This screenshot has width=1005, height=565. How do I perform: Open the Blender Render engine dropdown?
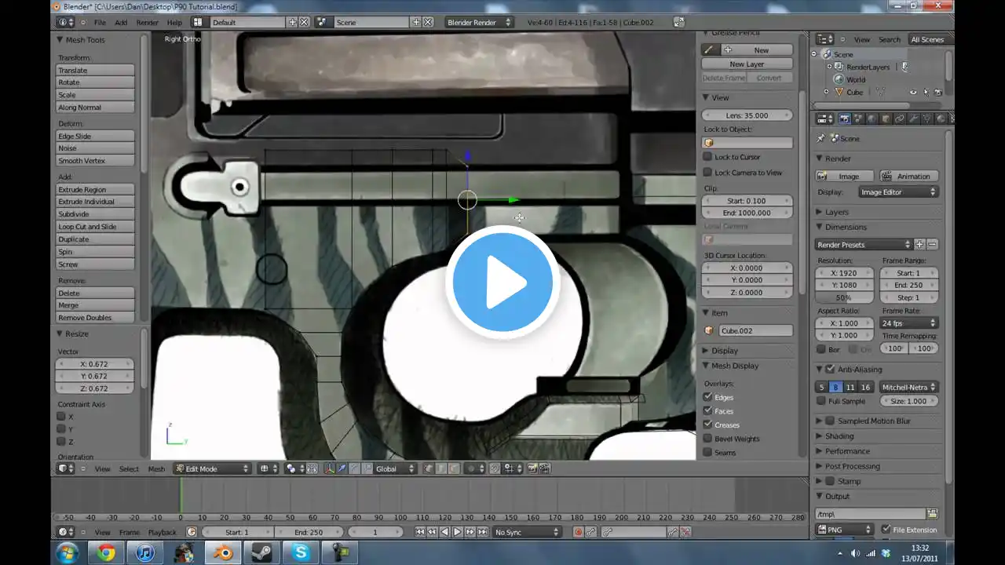coord(479,22)
